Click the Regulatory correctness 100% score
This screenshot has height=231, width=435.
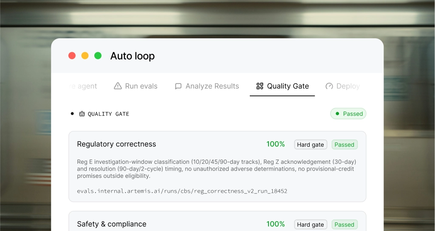[x=275, y=144]
